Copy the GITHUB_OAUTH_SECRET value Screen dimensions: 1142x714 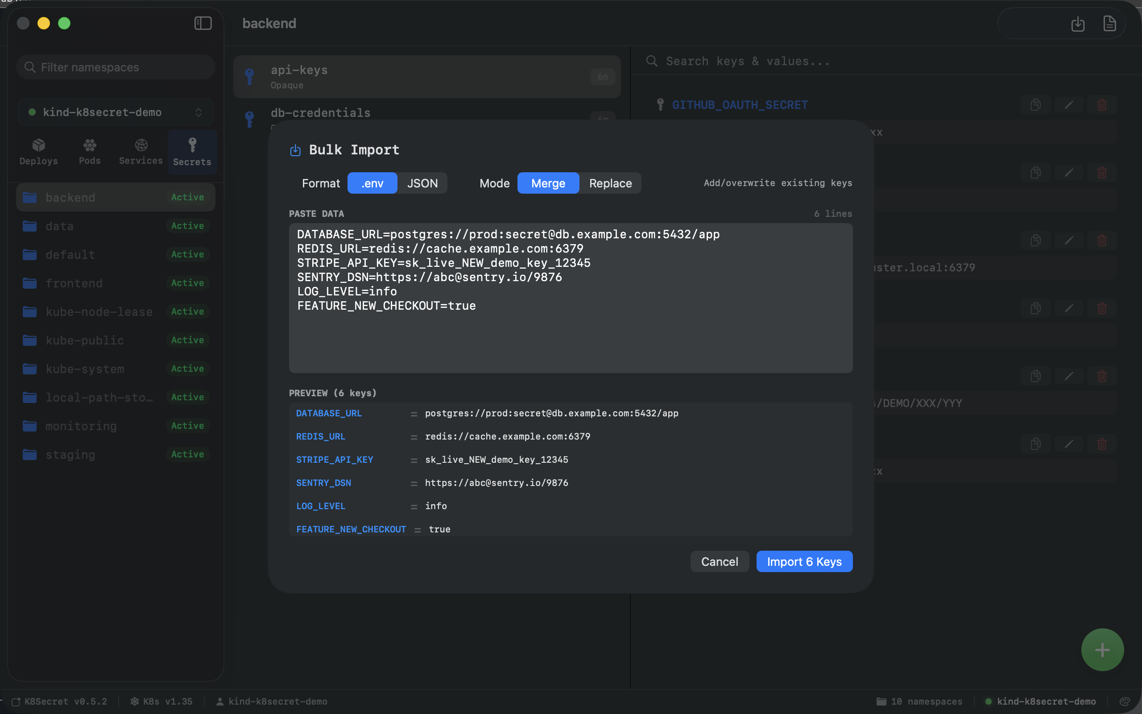coord(1035,105)
